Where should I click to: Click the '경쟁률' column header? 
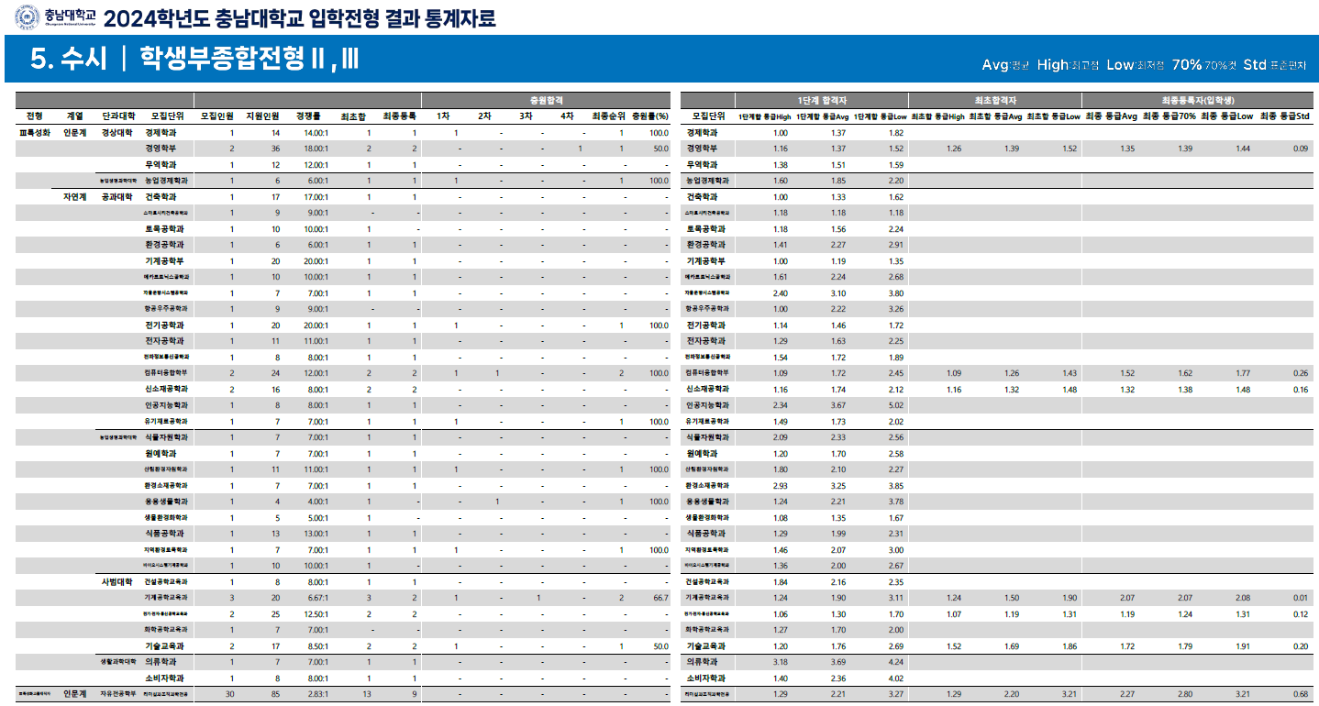[308, 116]
